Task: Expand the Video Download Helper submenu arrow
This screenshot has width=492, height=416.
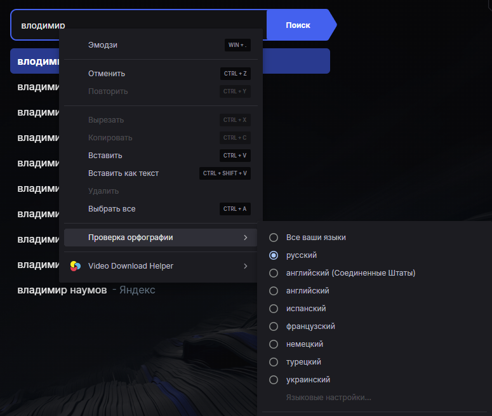Action: [246, 266]
